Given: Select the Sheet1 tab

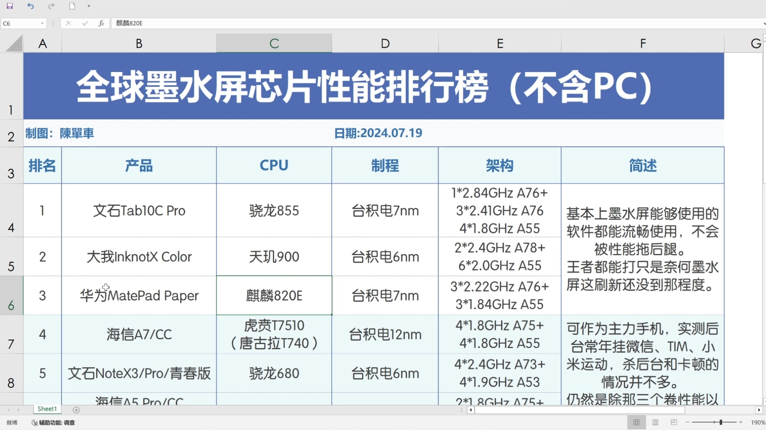Looking at the screenshot, I should pyautogui.click(x=47, y=408).
